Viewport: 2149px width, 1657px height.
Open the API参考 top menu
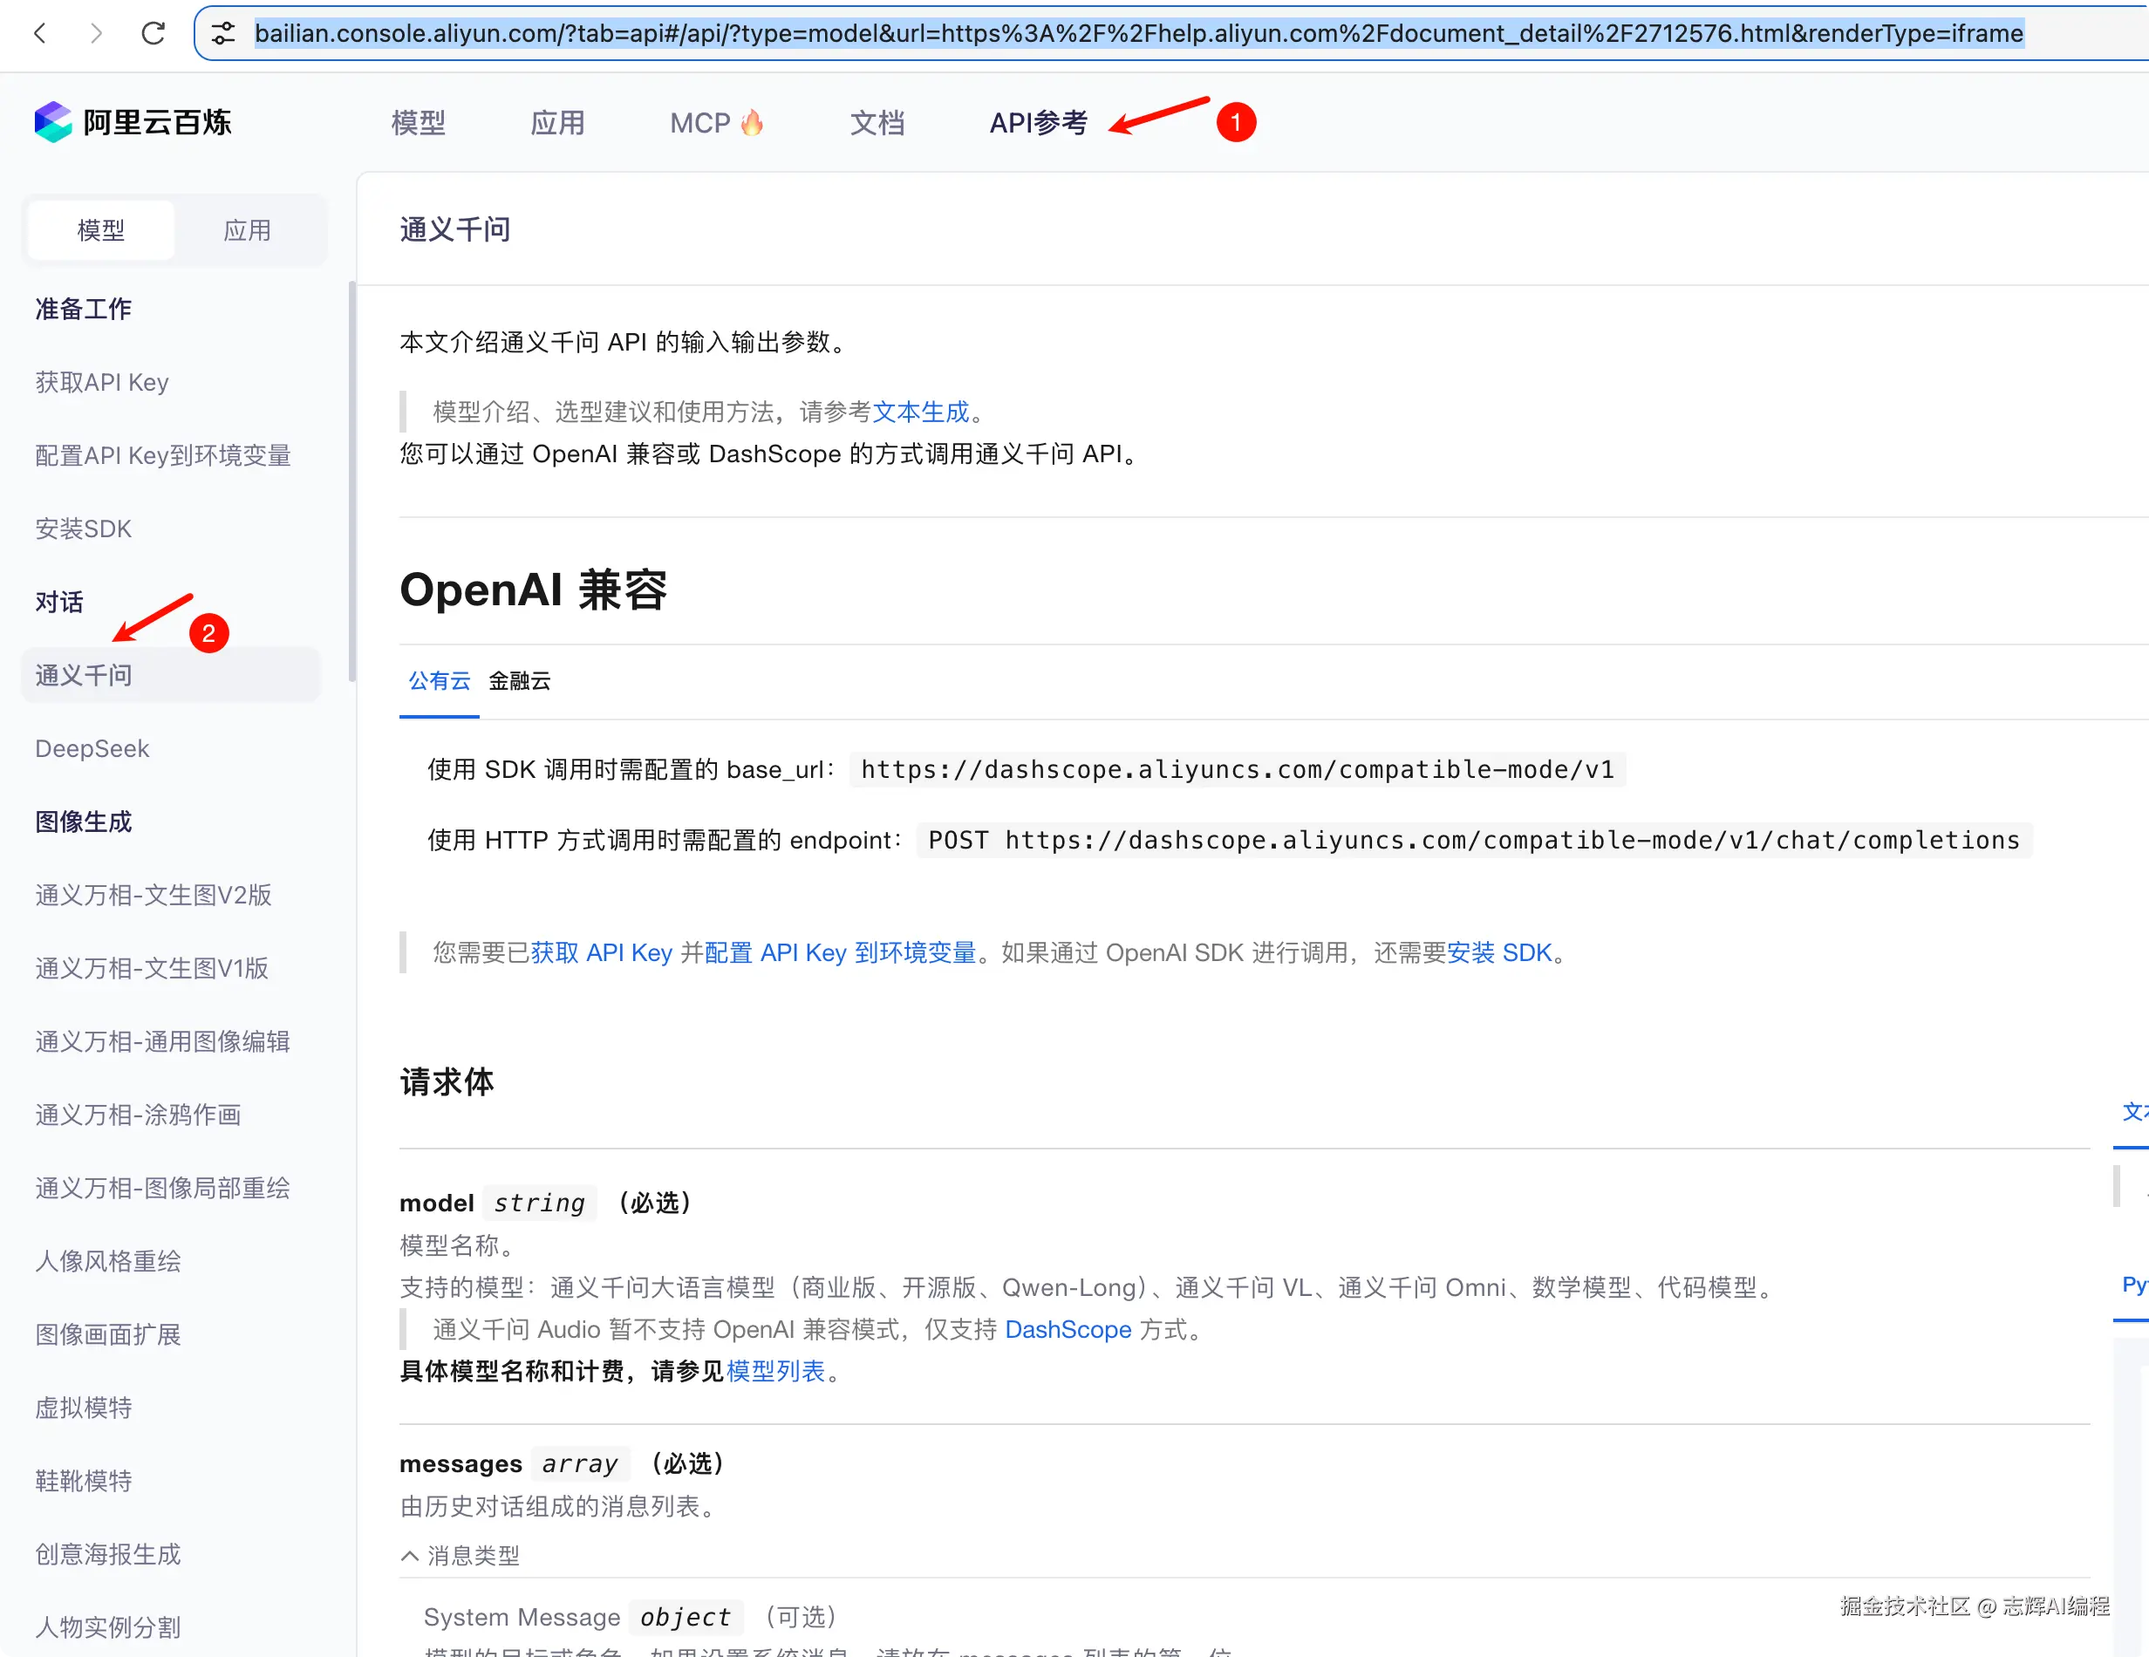1038,123
